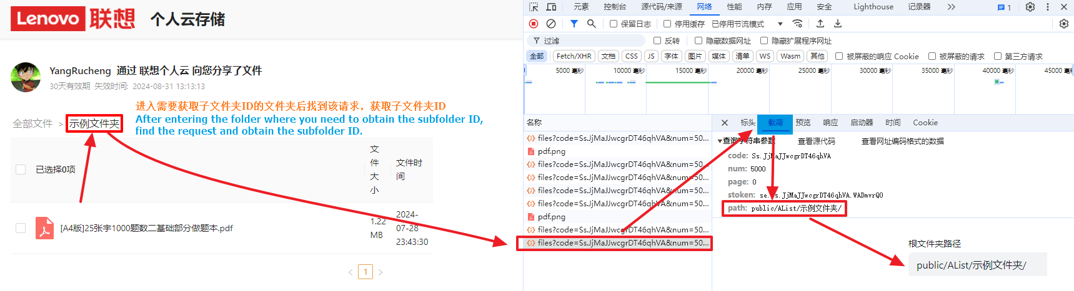Image resolution: width=1074 pixels, height=291 pixels.
Task: Select the Fetch/XHR filter button
Action: tap(574, 56)
